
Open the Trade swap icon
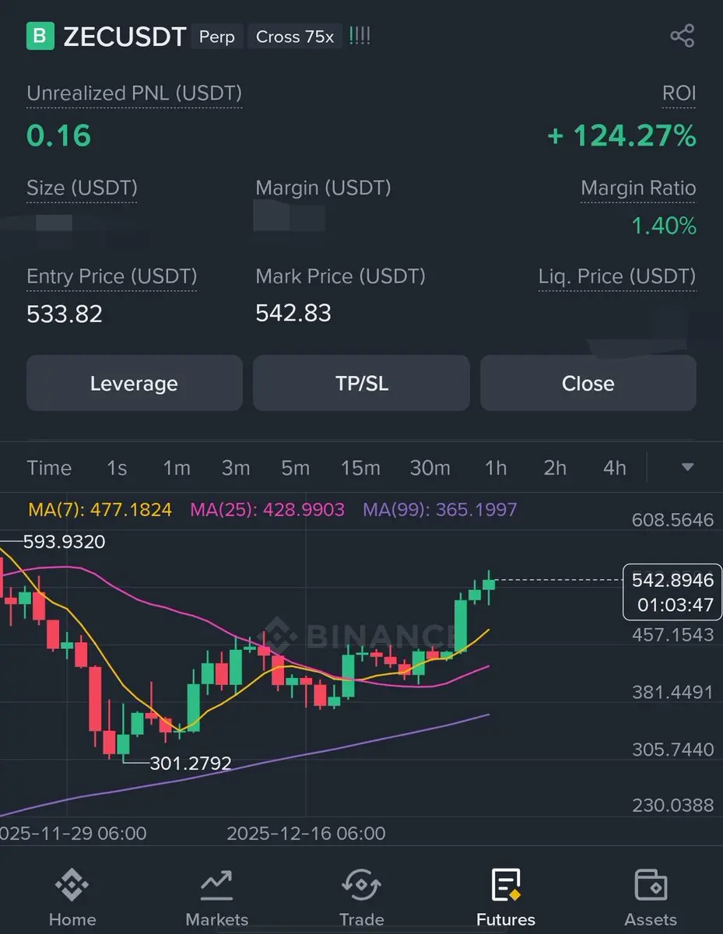361,885
